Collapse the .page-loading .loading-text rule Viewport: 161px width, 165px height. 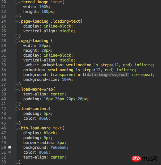(x=17, y=21)
